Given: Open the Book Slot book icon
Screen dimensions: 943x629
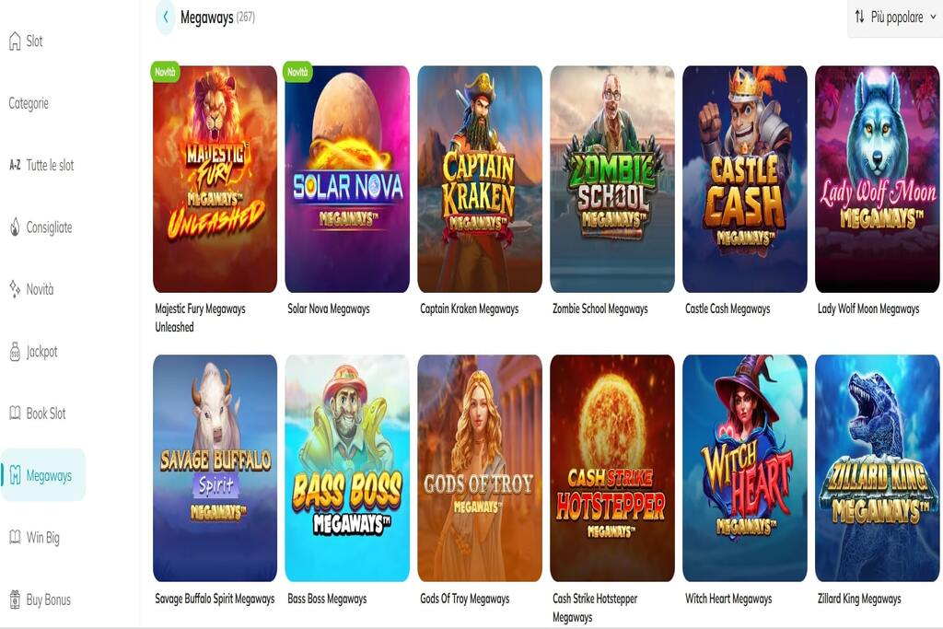Looking at the screenshot, I should pyautogui.click(x=15, y=414).
